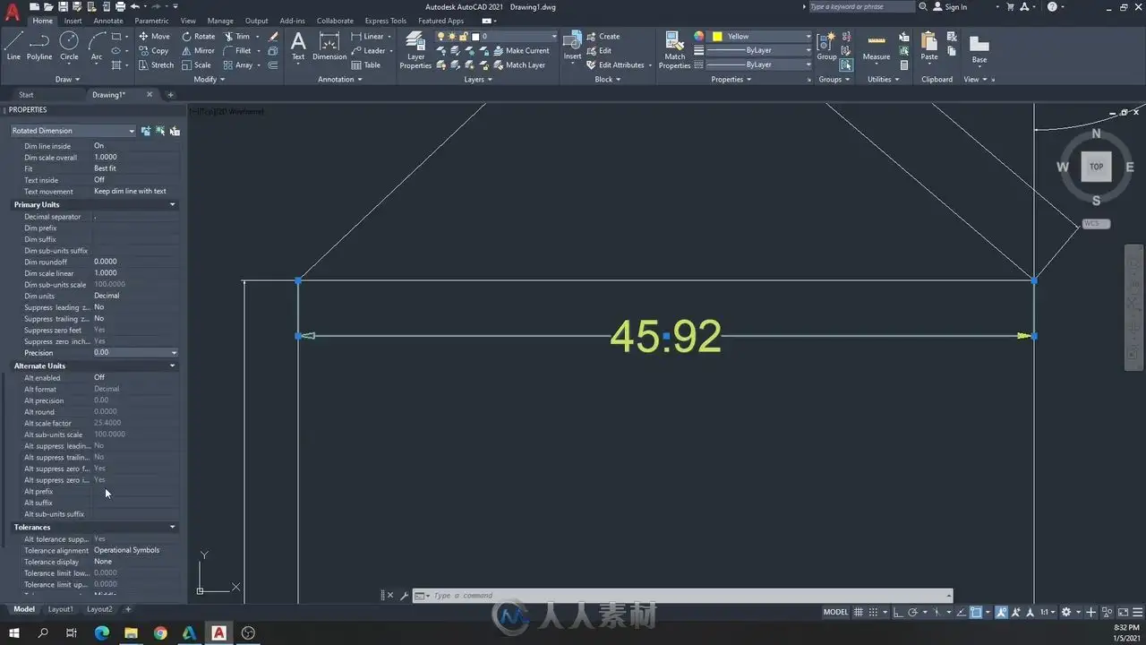Viewport: 1146px width, 645px height.
Task: Activate the Trim command
Action: click(236, 37)
